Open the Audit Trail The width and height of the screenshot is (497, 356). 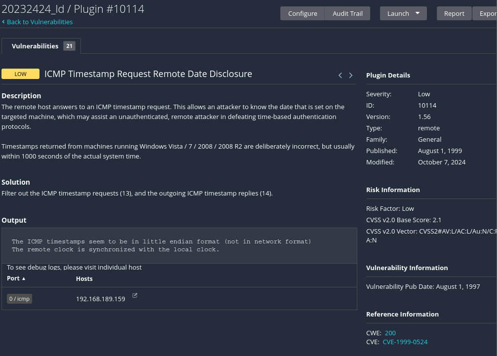[347, 13]
